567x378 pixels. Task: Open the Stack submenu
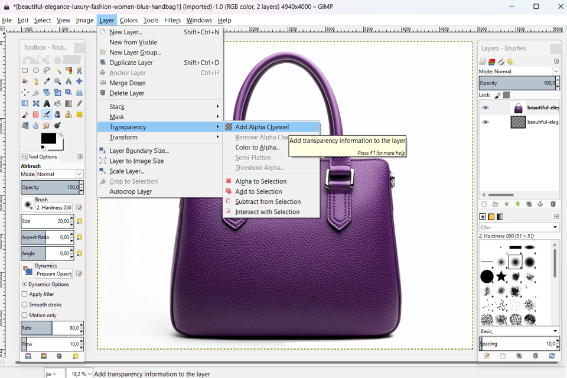coord(160,107)
